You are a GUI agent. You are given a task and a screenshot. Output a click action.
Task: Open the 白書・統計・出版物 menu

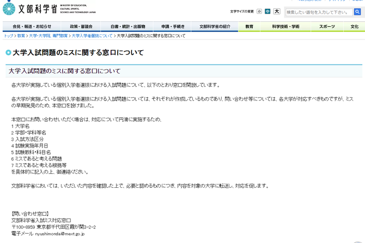point(127,27)
